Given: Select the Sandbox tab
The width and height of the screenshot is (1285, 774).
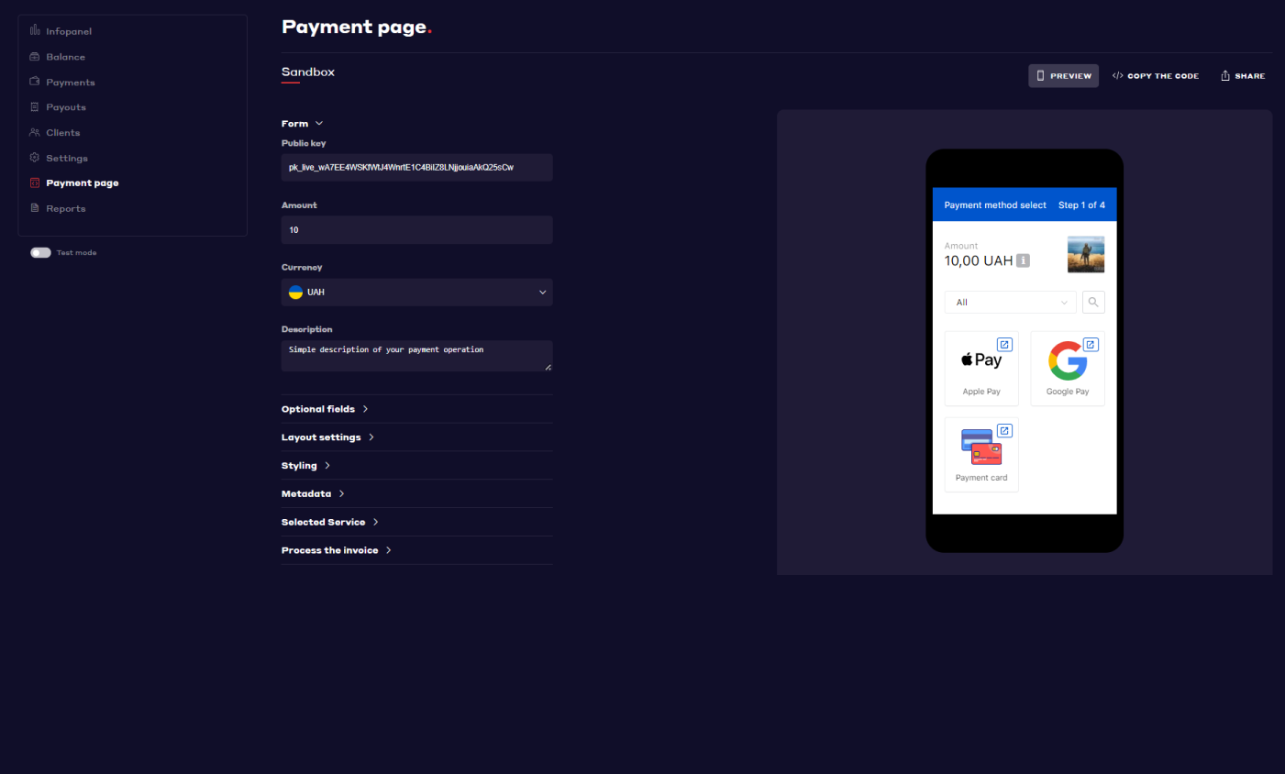Looking at the screenshot, I should click(x=307, y=72).
